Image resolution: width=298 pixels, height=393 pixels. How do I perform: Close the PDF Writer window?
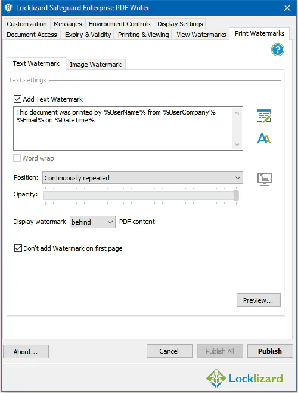[x=287, y=8]
